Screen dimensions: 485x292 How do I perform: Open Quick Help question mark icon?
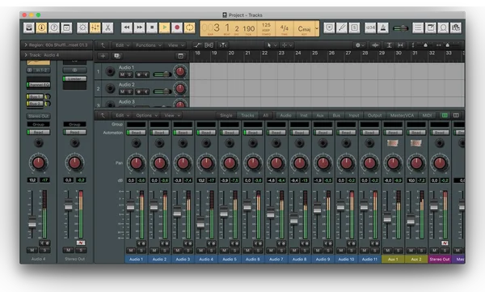54,28
